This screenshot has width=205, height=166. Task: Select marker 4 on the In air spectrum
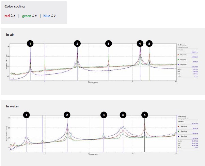click(x=140, y=44)
